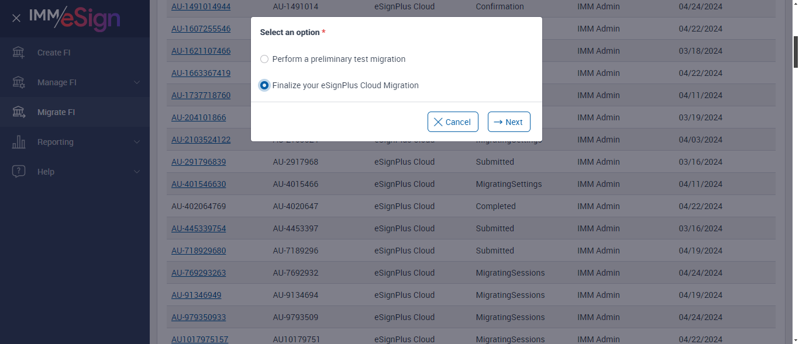
Task: Click the Create FI bank icon
Action: coord(19,53)
